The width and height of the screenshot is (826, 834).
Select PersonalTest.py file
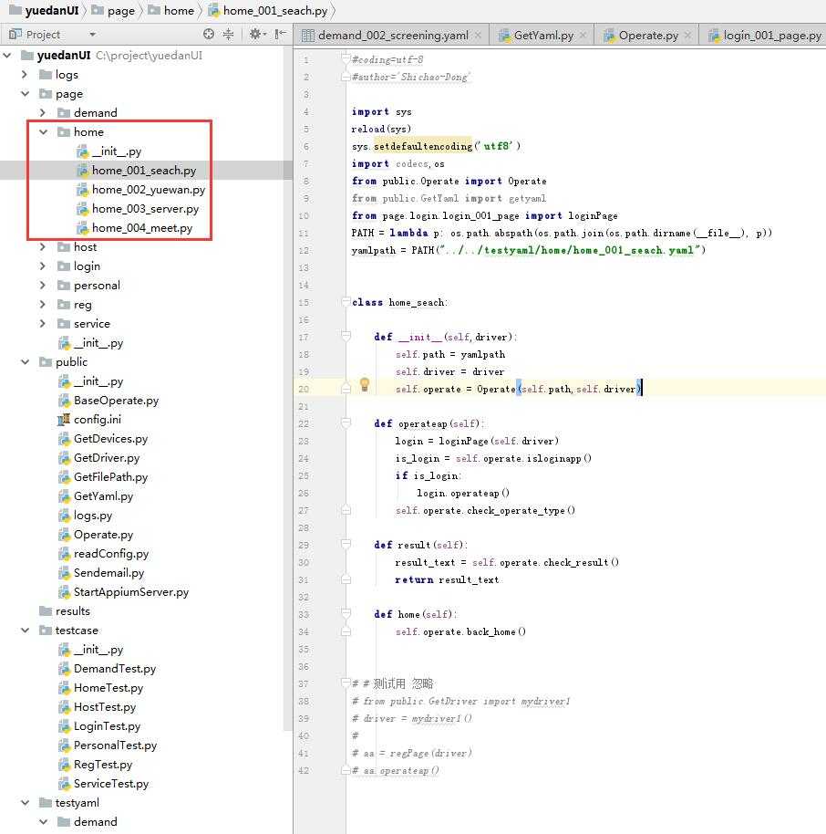(108, 745)
